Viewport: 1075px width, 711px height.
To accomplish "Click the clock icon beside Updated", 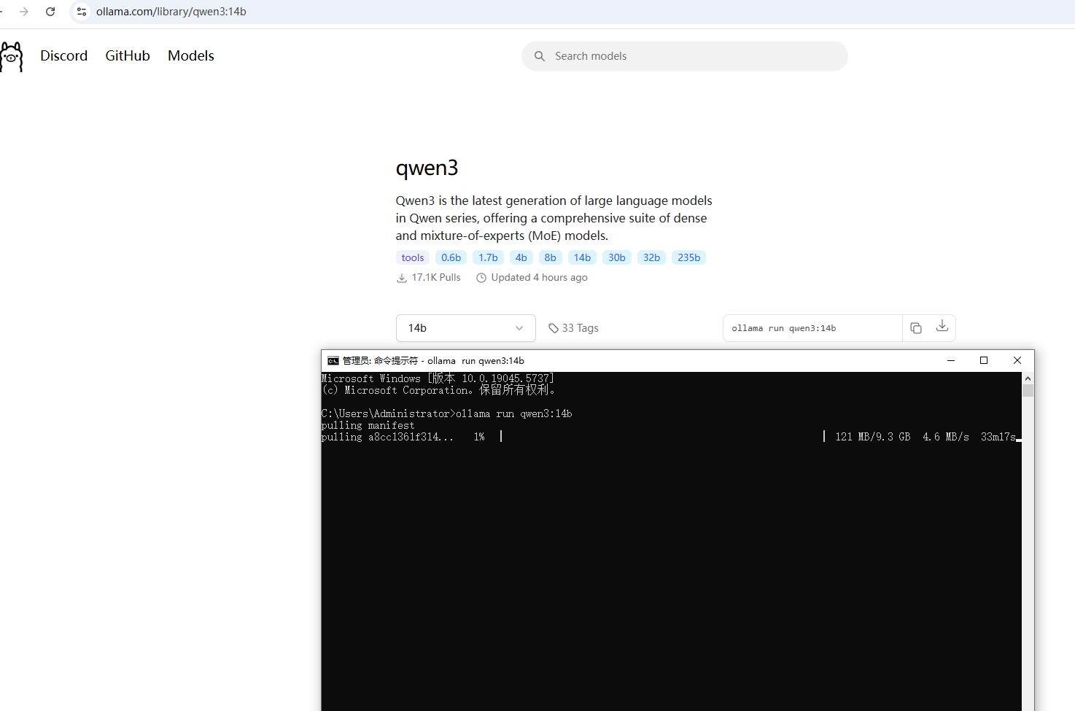I will click(481, 278).
